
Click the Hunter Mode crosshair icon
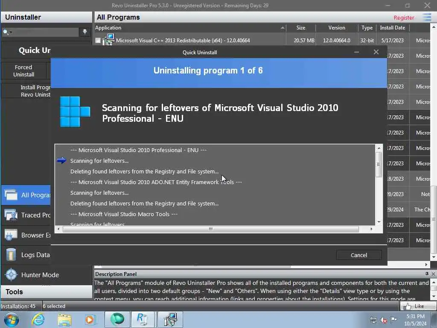11,275
